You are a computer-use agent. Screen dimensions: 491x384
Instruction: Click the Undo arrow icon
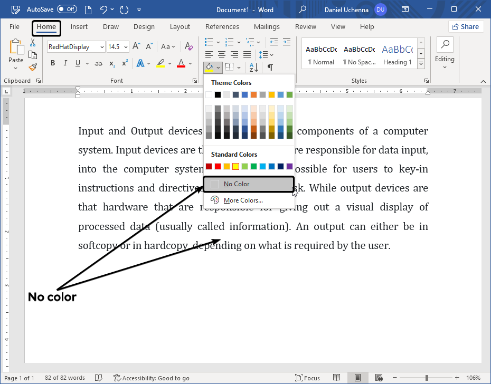coord(103,9)
